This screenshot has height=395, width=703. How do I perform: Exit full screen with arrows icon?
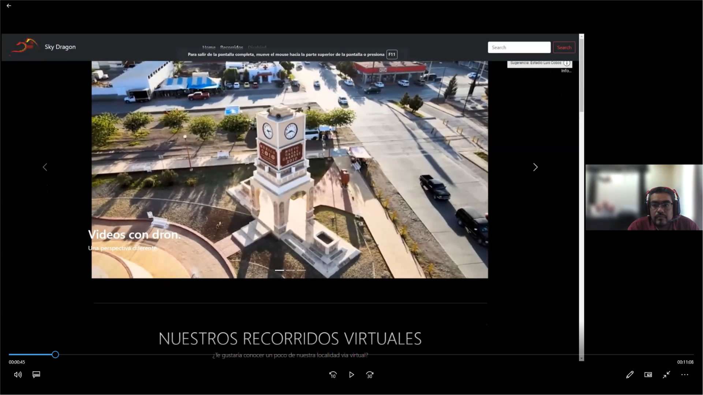point(666,375)
